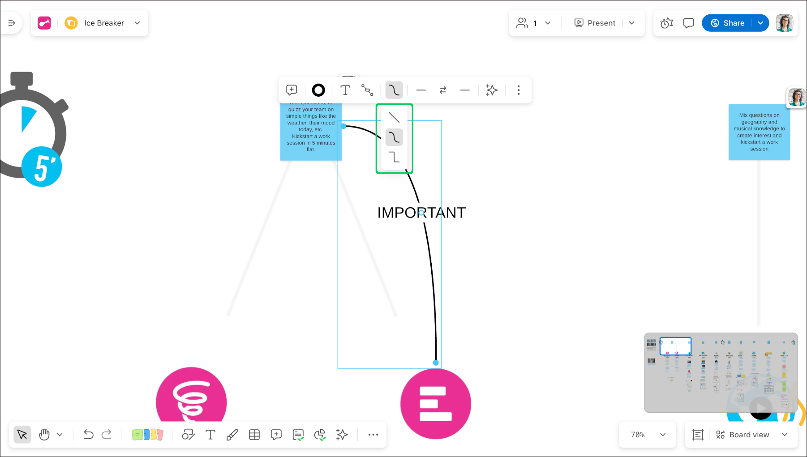
Task: Open the 70% zoom level dropdown
Action: 647,434
